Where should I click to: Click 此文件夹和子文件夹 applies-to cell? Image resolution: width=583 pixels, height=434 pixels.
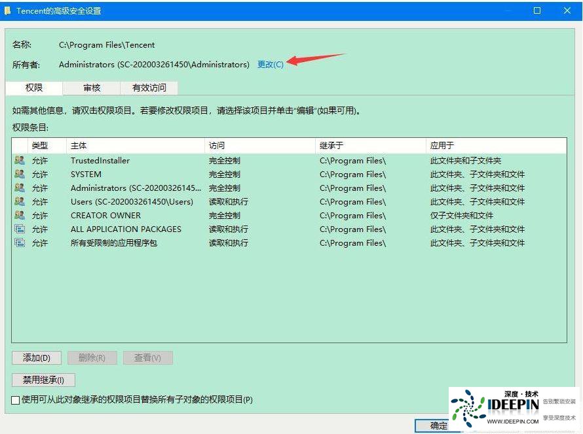pos(466,161)
